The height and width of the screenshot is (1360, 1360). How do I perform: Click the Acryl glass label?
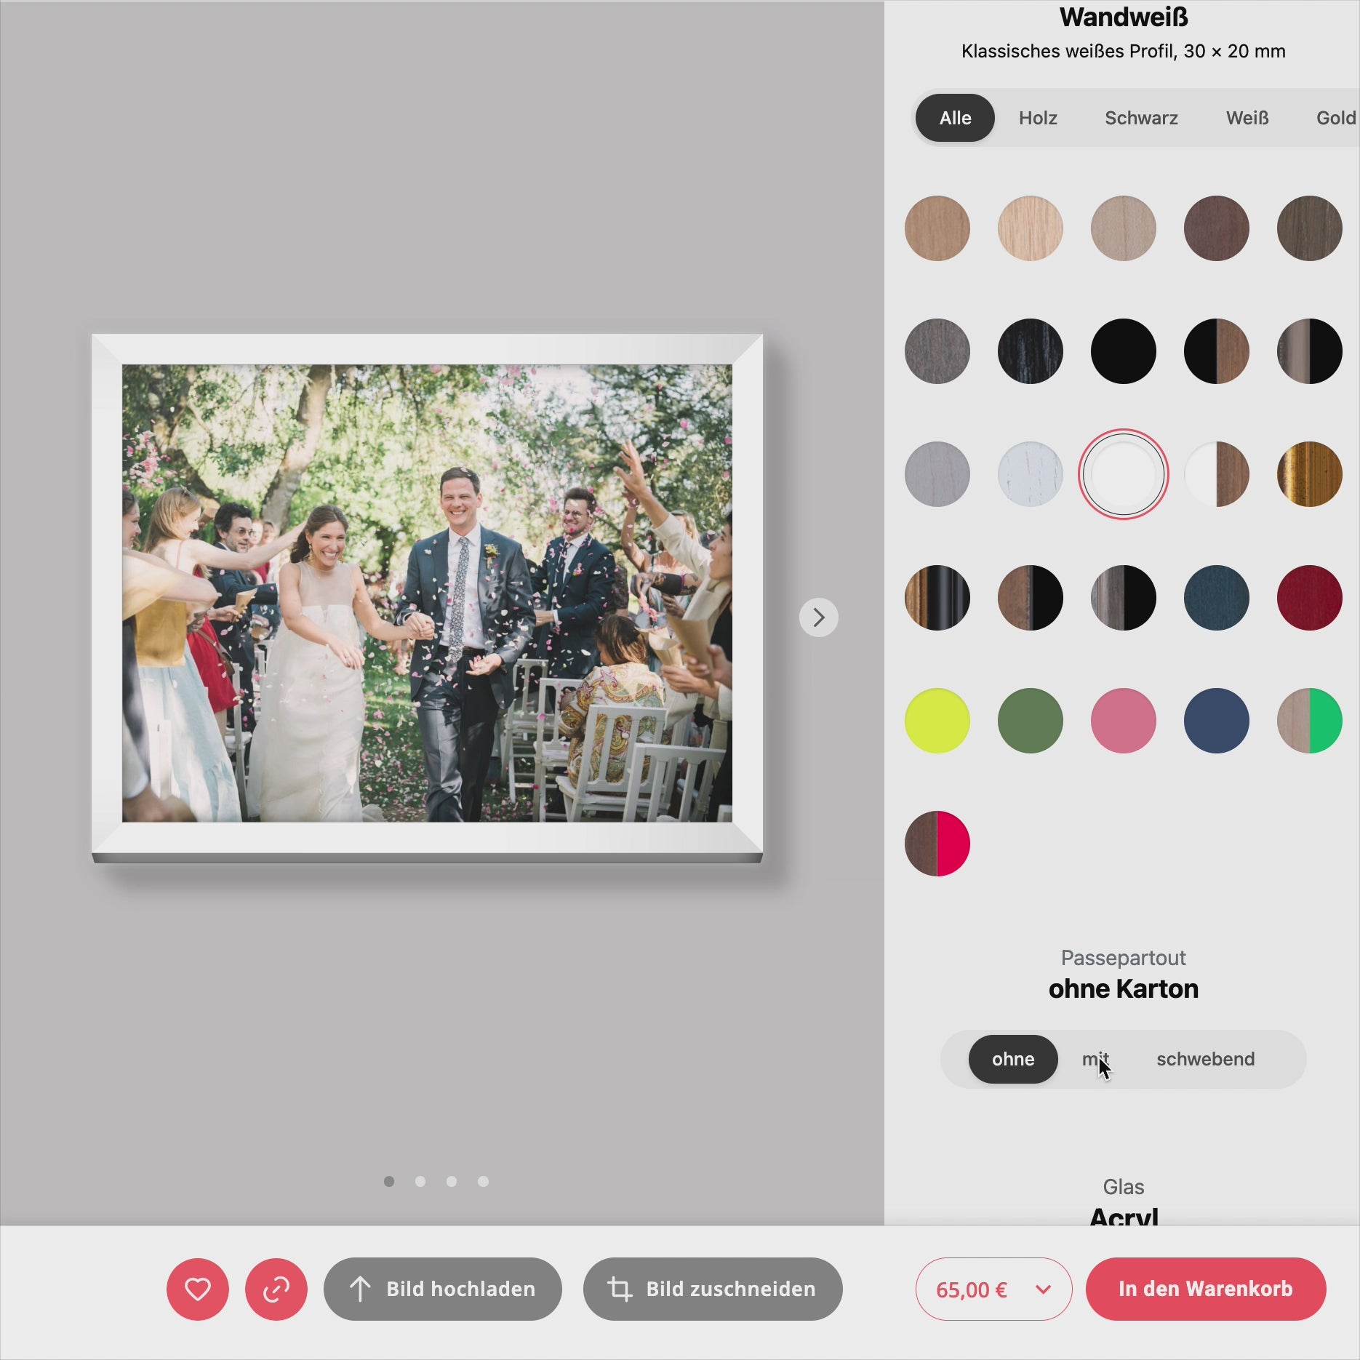coord(1124,1216)
